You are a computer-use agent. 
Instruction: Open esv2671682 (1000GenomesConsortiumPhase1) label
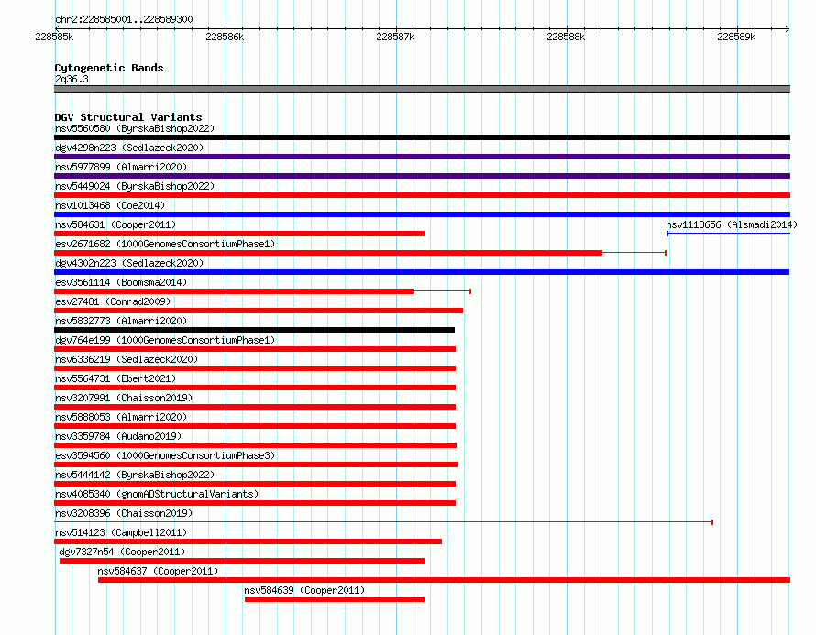tap(165, 244)
